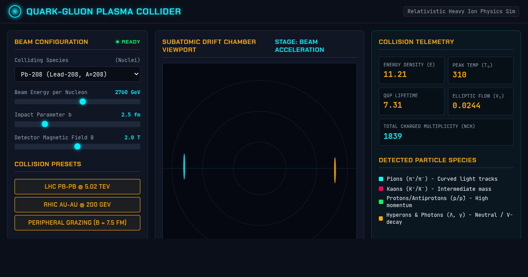Adjust the Impact Parameter b slider
This screenshot has height=277, width=528.
click(77, 124)
